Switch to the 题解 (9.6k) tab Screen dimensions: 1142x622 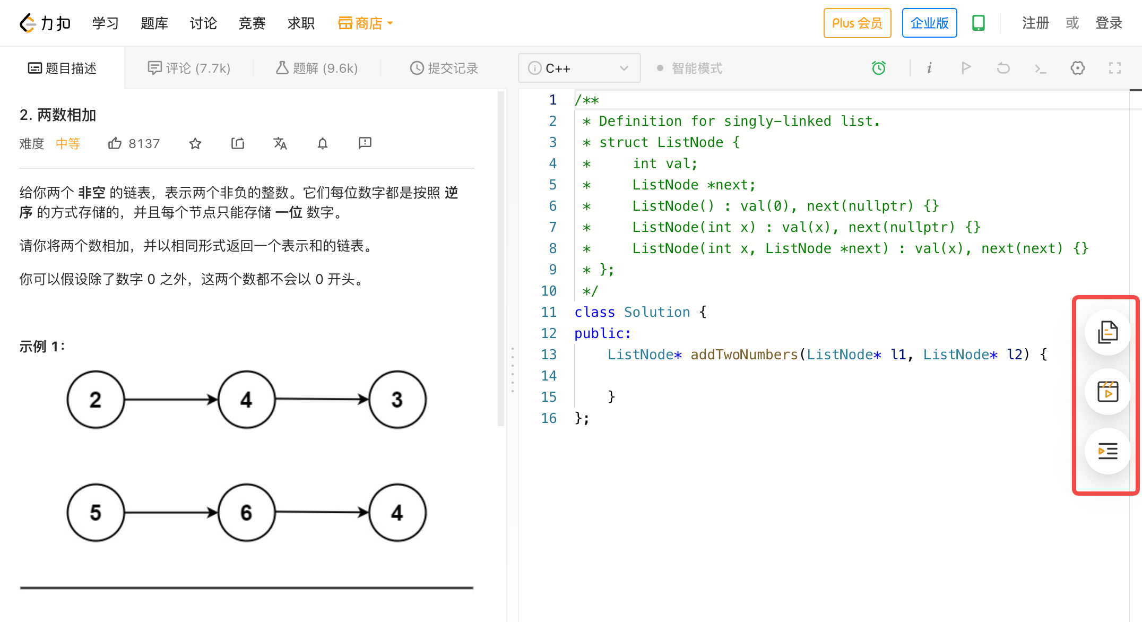(317, 68)
